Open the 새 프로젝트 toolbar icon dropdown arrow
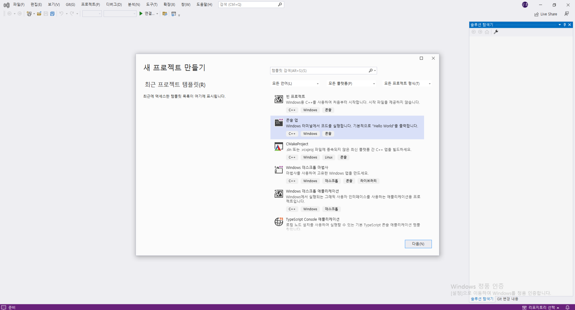Viewport: 575px width, 310px height. (x=34, y=14)
